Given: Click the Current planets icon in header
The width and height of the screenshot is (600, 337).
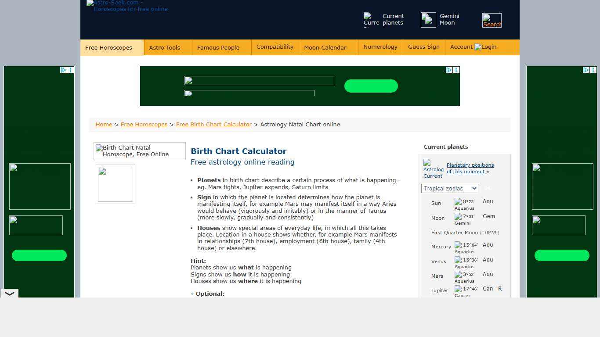Looking at the screenshot, I should [370, 19].
